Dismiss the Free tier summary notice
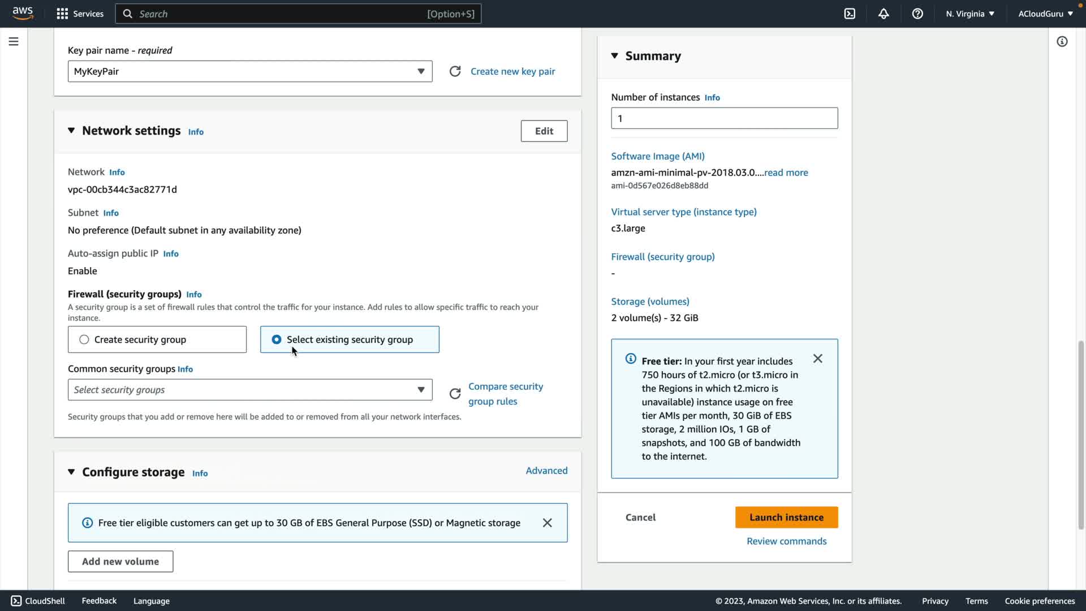This screenshot has height=611, width=1086. (x=817, y=359)
